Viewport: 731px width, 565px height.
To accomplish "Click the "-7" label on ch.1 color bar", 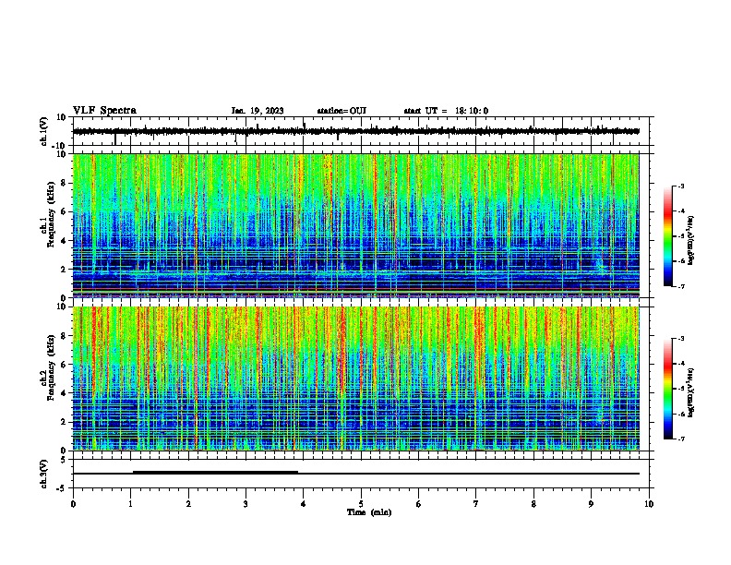I will pyautogui.click(x=680, y=286).
